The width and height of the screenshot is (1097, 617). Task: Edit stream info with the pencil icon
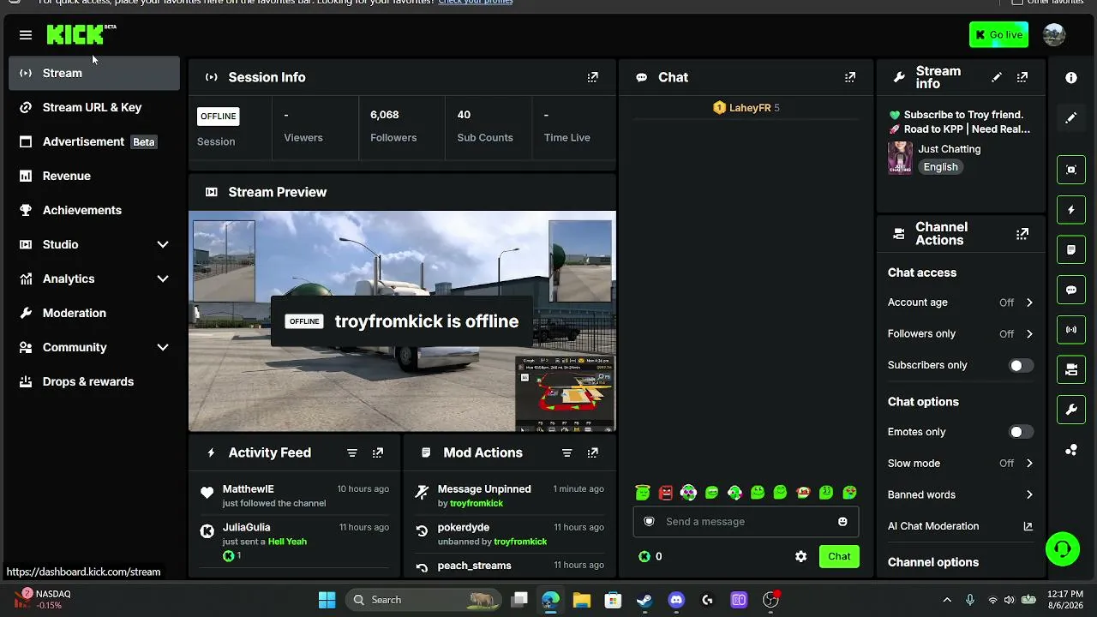click(x=997, y=77)
